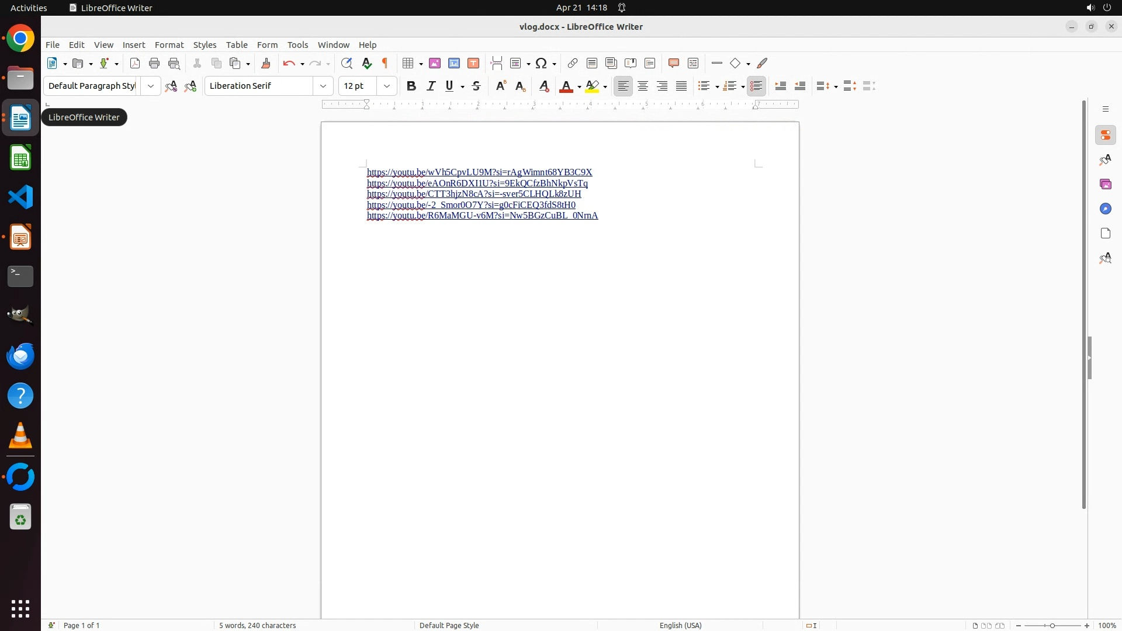1122x631 pixels.
Task: Click Clone Formatting paintbrush icon
Action: (266, 63)
